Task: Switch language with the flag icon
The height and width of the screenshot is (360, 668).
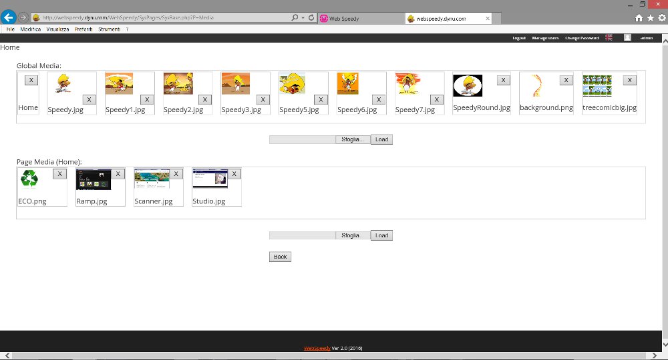Action: tap(609, 37)
